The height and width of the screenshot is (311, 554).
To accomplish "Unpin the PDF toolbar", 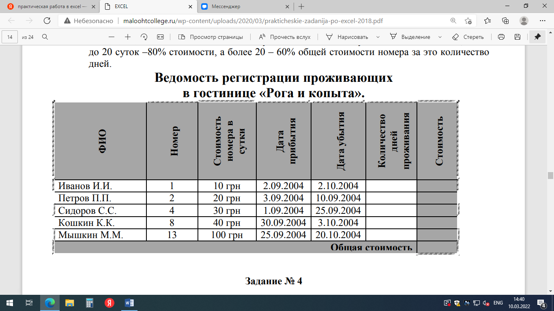I will click(x=538, y=37).
